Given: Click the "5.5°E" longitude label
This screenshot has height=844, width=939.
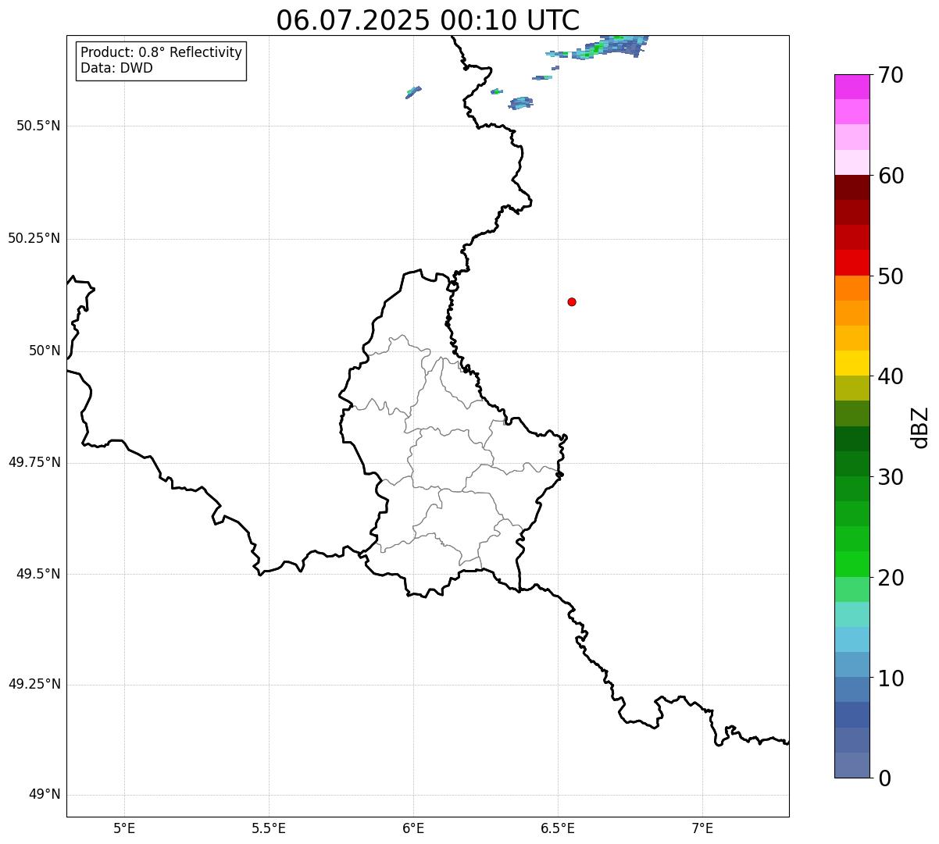Looking at the screenshot, I should click(x=269, y=828).
